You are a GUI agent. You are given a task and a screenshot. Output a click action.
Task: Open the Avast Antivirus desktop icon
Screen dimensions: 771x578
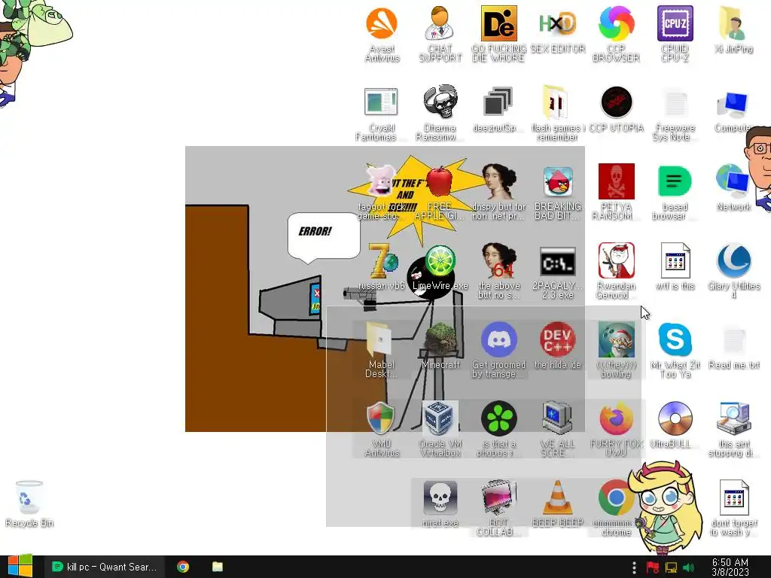pos(382,34)
